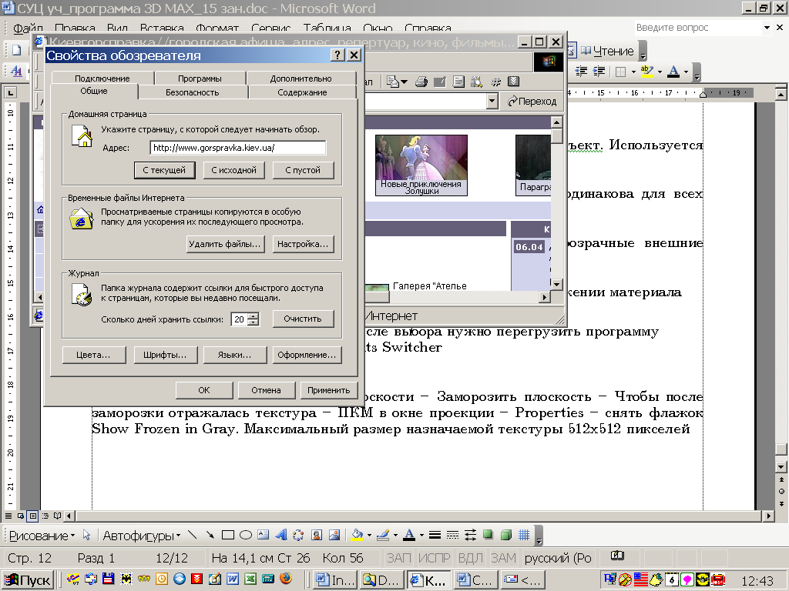Image resolution: width=789 pixels, height=591 pixels.
Task: Click С пустой home page button
Action: pos(303,170)
